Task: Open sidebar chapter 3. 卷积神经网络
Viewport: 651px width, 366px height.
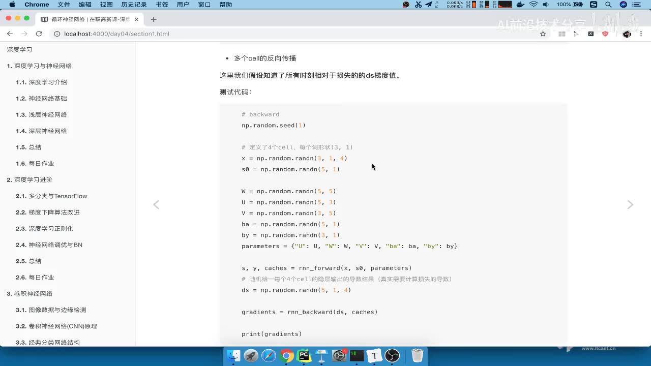Action: (x=29, y=294)
